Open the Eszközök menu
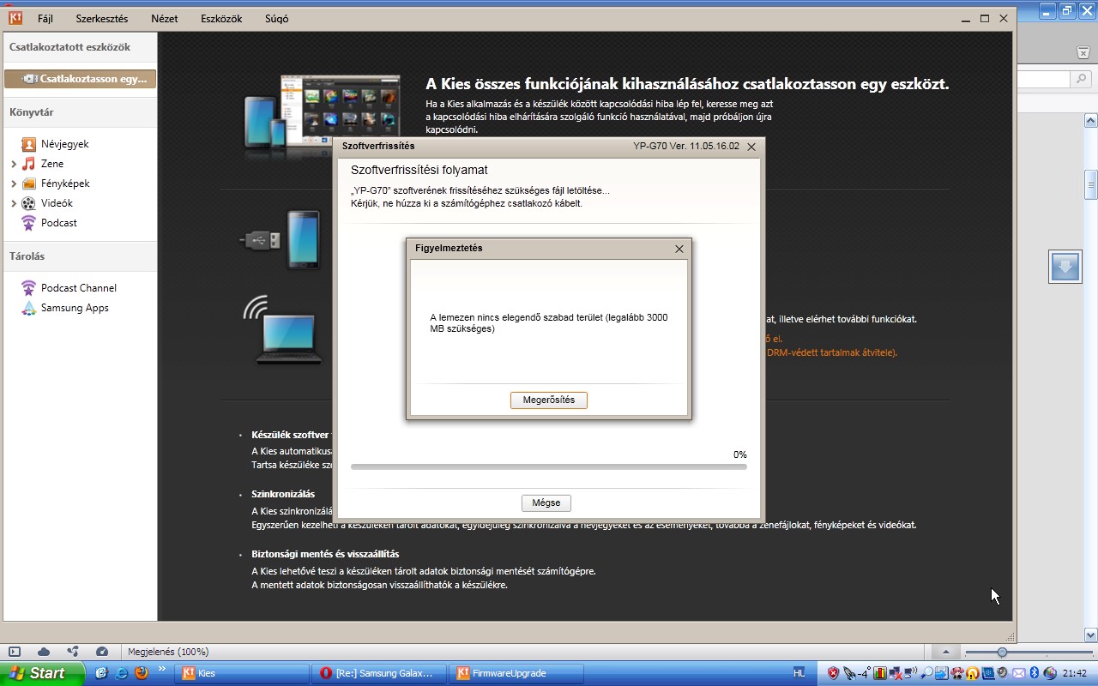This screenshot has width=1098, height=686. [221, 18]
